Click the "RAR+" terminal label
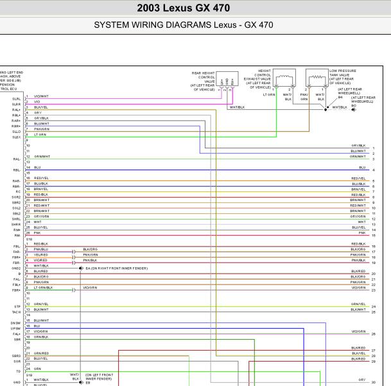 16,121
